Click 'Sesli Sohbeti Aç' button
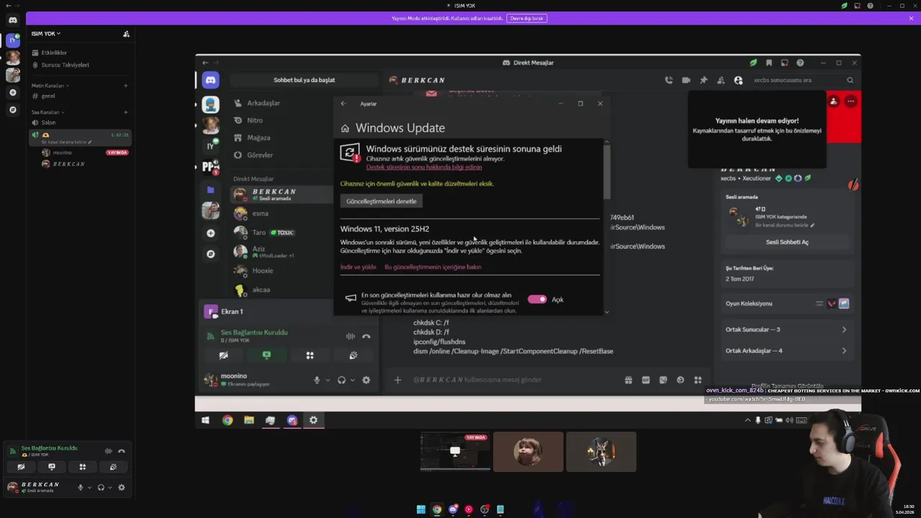Image resolution: width=921 pixels, height=518 pixels. [786, 242]
